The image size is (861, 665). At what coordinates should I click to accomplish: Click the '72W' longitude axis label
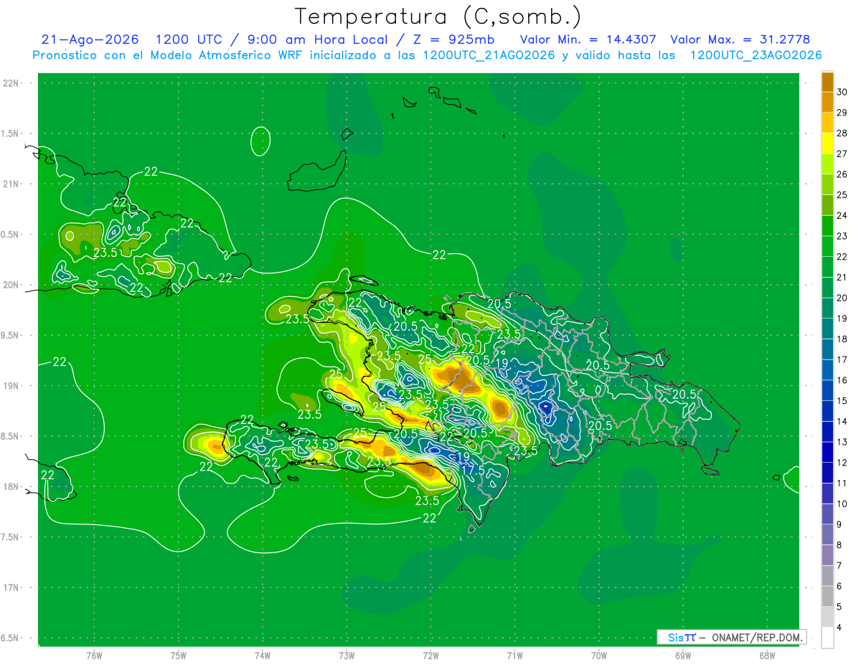click(430, 655)
